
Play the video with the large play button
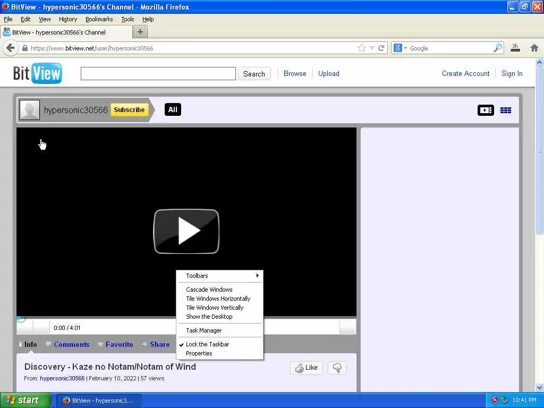coord(186,231)
